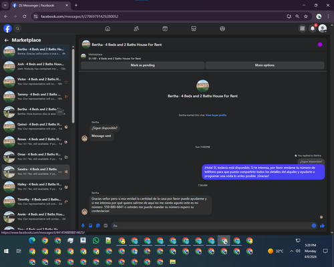Open options menu on second Bertha conversation
Screen dimensions: 334x267
(x=60, y=111)
